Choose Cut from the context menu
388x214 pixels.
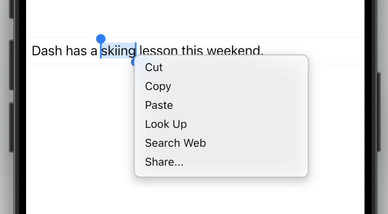tap(154, 67)
